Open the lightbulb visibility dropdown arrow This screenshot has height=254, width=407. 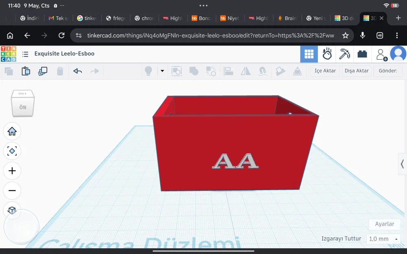tap(162, 71)
